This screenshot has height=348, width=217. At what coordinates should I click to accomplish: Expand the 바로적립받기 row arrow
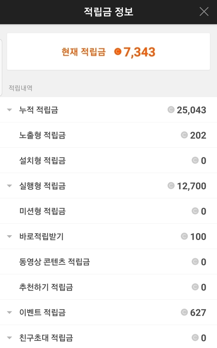click(9, 236)
